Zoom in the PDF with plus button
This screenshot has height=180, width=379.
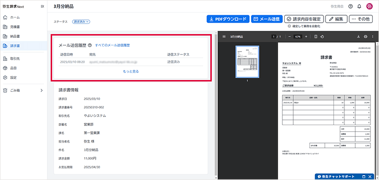coord(306,37)
